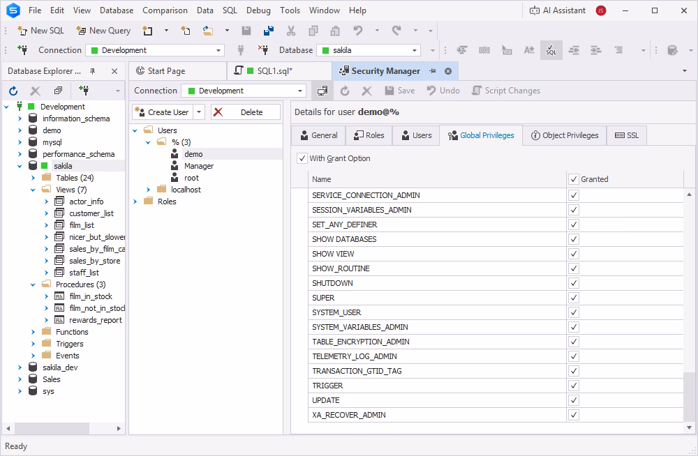Screen dimensions: 698x456
Task: Switch to the SSL tab
Action: [627, 135]
